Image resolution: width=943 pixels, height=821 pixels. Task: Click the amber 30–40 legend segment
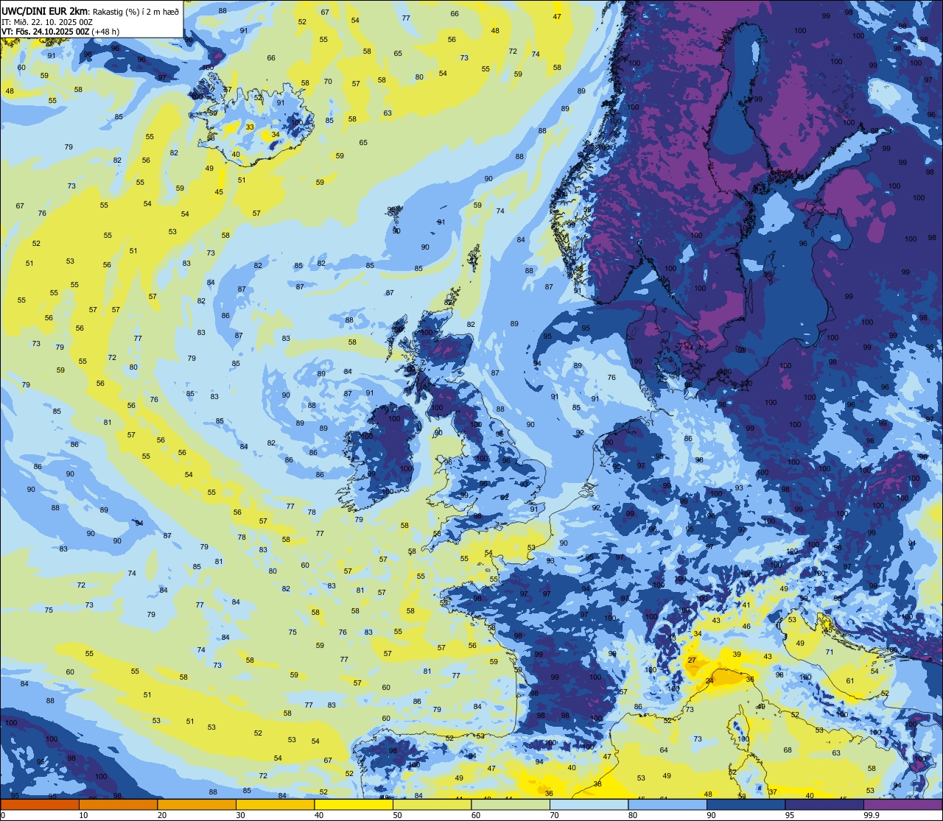pos(275,805)
